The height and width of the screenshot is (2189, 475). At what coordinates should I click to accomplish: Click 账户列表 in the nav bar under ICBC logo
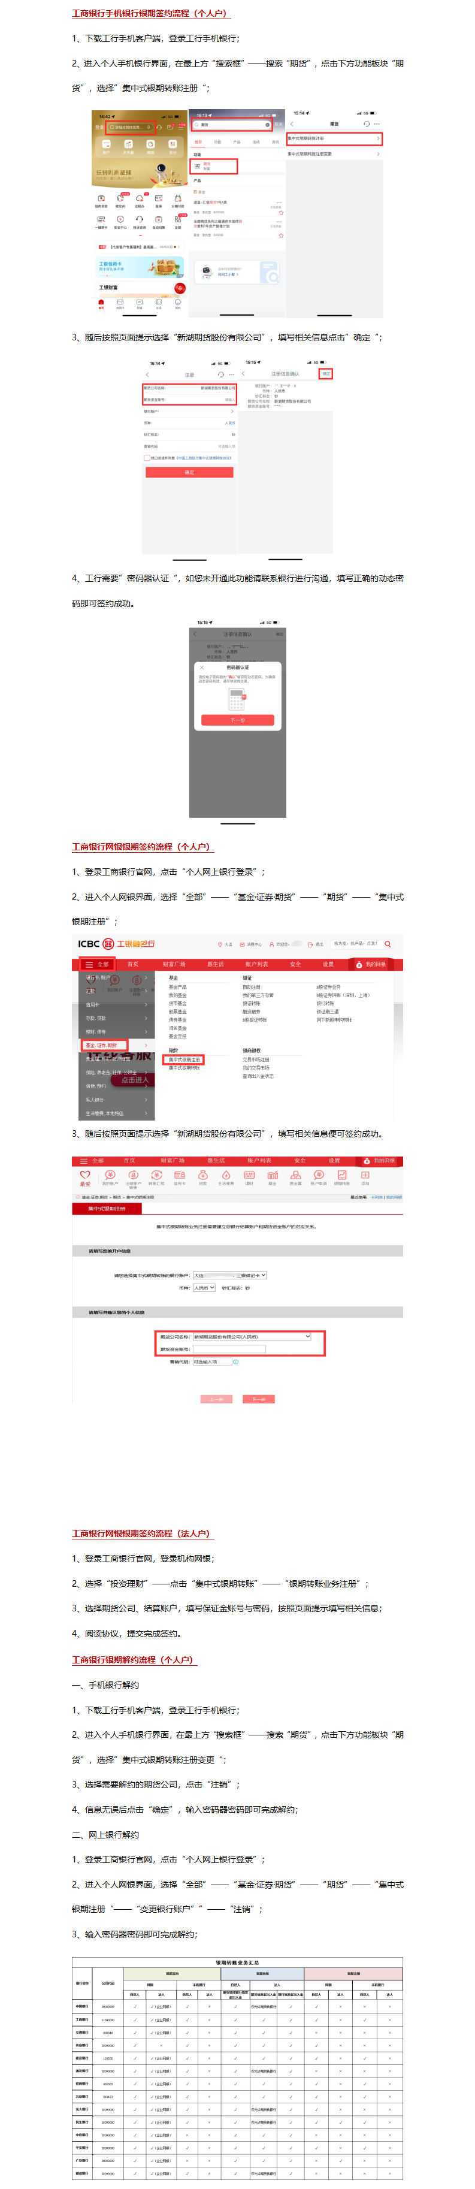[256, 965]
